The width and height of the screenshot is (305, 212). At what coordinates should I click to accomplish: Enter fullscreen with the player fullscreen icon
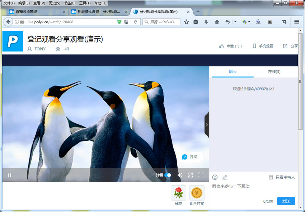(201, 175)
